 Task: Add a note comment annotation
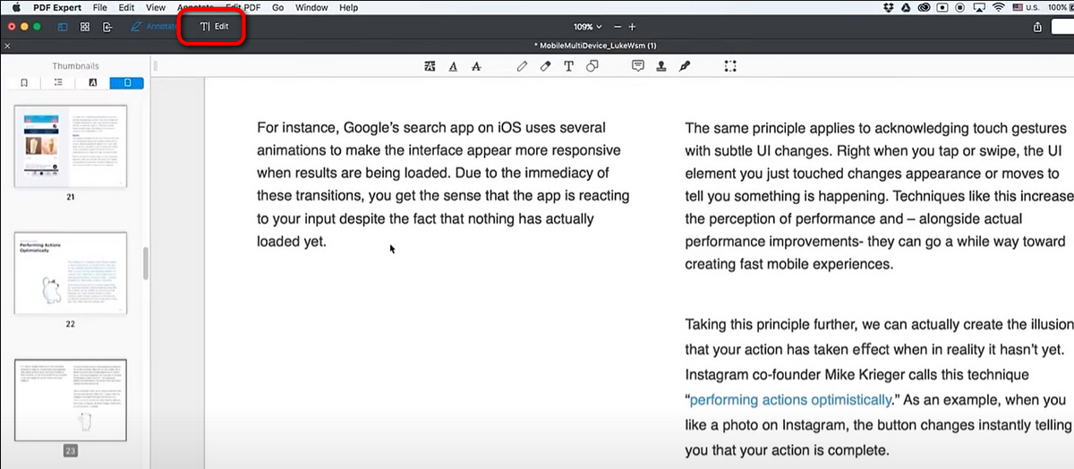tap(638, 66)
